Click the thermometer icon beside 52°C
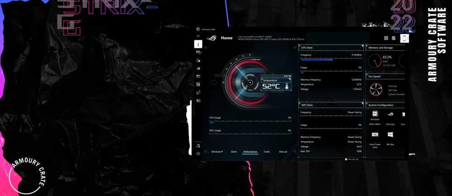 (287, 86)
